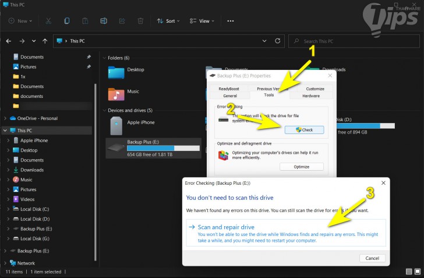This screenshot has height=278, width=424.
Task: Select Local Disk (C:) in sidebar
Action: tap(34, 209)
